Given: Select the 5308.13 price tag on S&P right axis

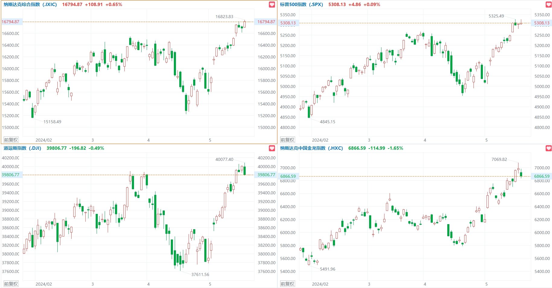Looking at the screenshot, I should [x=542, y=23].
